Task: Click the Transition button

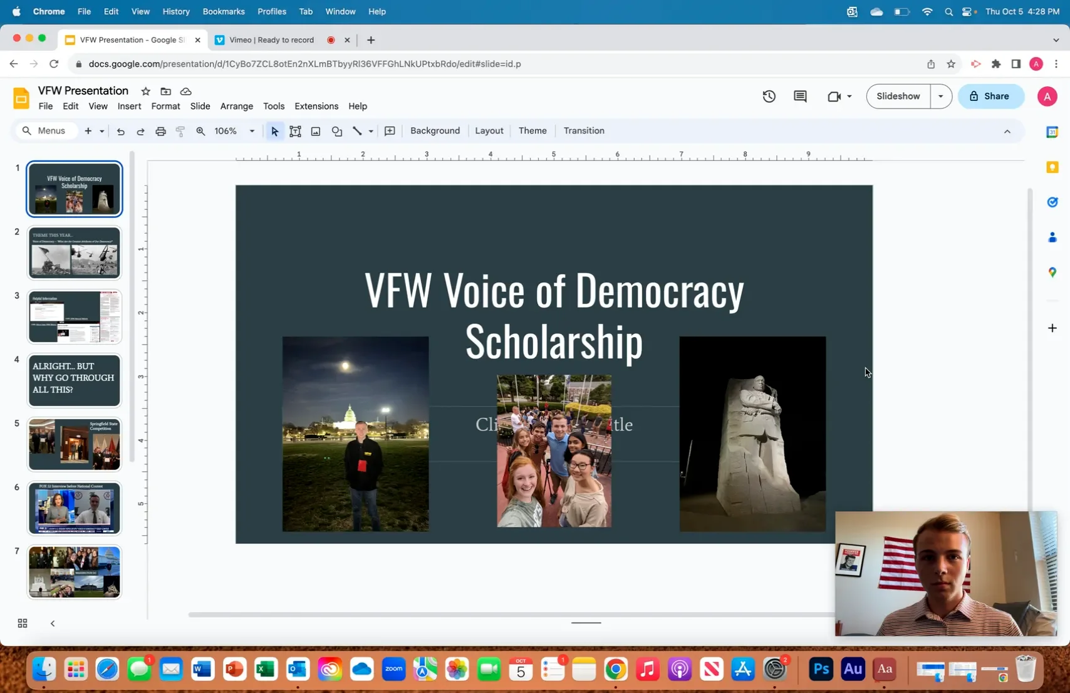Action: 584,131
